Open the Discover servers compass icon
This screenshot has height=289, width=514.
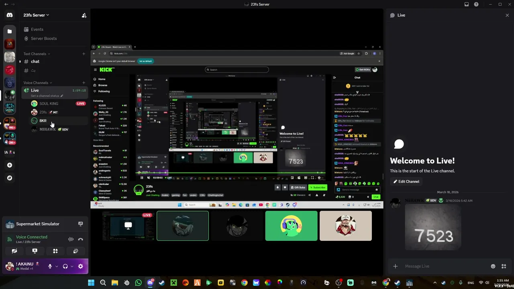(10, 178)
